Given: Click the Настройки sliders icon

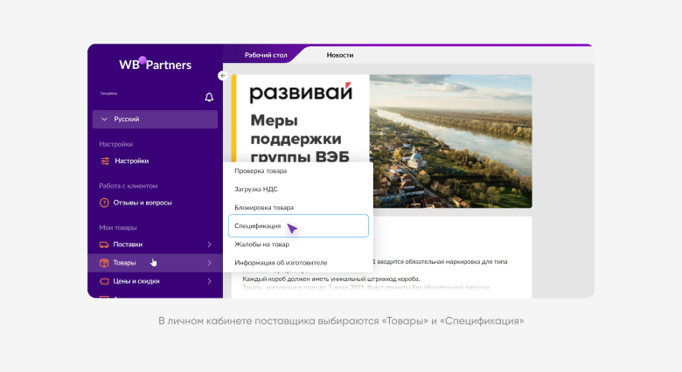Looking at the screenshot, I should (105, 162).
